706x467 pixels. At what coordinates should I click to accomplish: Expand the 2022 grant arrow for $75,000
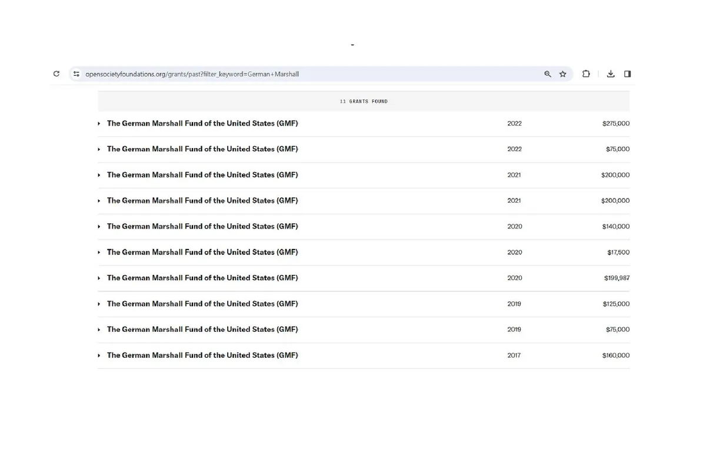[99, 149]
